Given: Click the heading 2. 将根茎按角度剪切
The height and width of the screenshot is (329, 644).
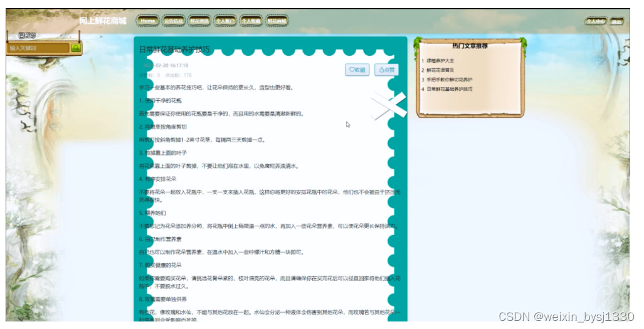Looking at the screenshot, I should click(x=162, y=127).
